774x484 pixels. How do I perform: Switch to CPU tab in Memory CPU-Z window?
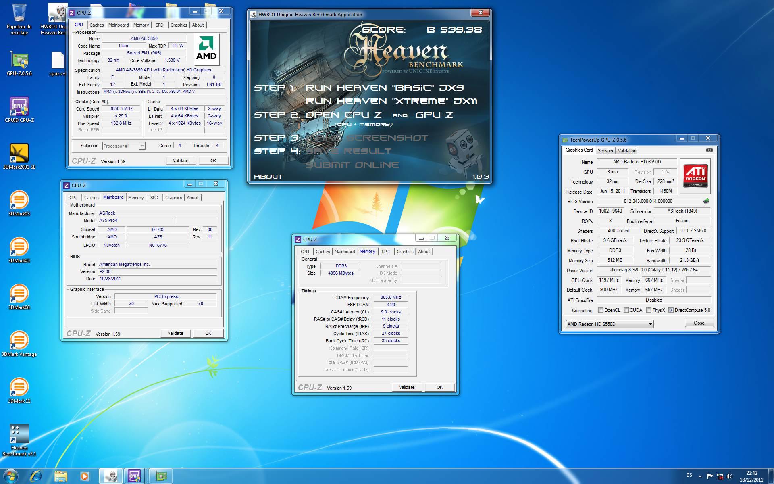coord(305,252)
